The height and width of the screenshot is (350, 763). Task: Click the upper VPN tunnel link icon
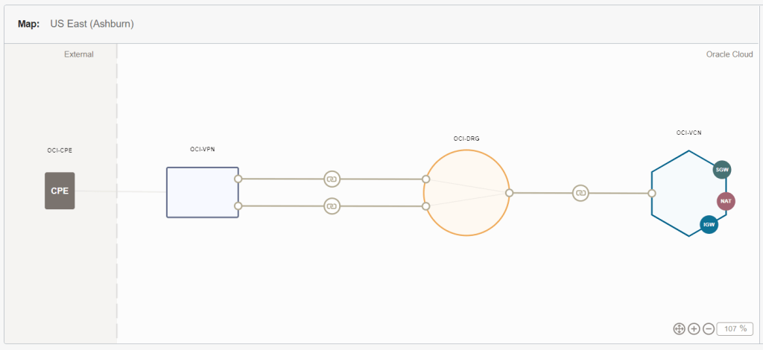(x=332, y=179)
